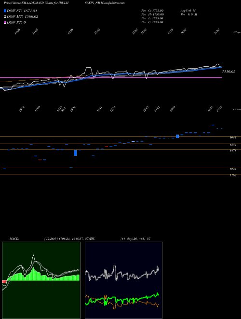Click the ADX indicator chart panel

[x=123, y=280]
